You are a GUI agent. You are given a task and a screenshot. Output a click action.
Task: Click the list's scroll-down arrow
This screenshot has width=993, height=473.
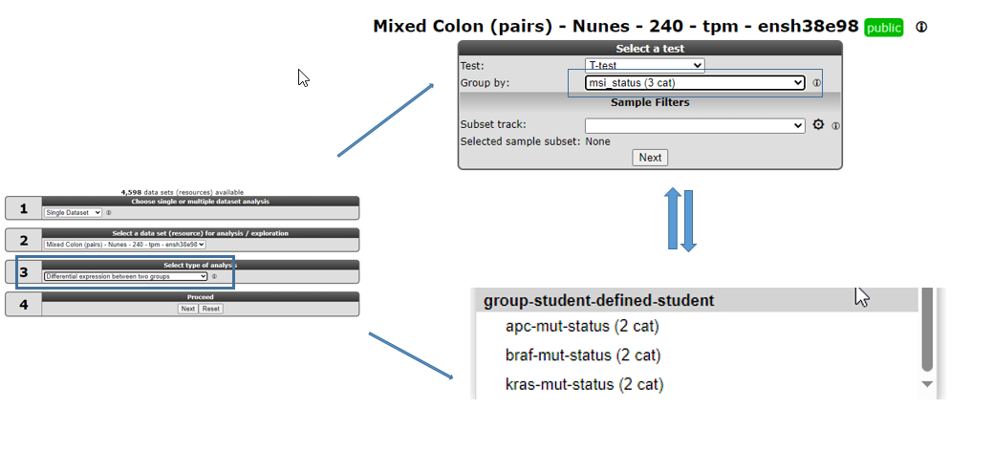click(x=927, y=384)
